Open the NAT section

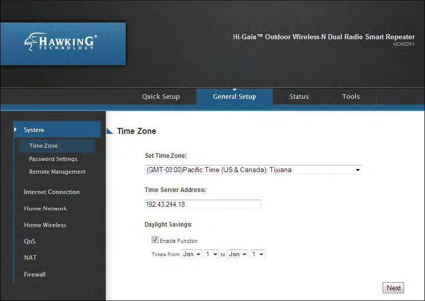point(30,258)
